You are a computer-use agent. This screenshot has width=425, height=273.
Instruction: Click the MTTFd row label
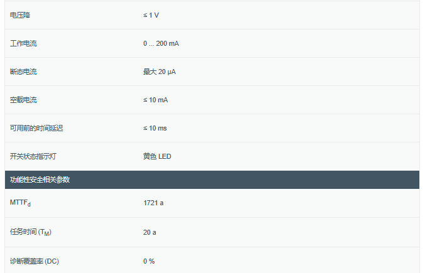tap(21, 203)
